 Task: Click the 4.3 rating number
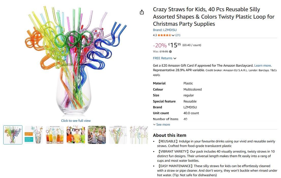[x=155, y=35]
